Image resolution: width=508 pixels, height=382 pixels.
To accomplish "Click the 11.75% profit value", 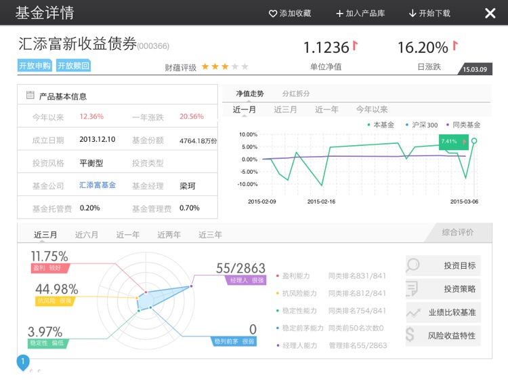I will [x=49, y=256].
